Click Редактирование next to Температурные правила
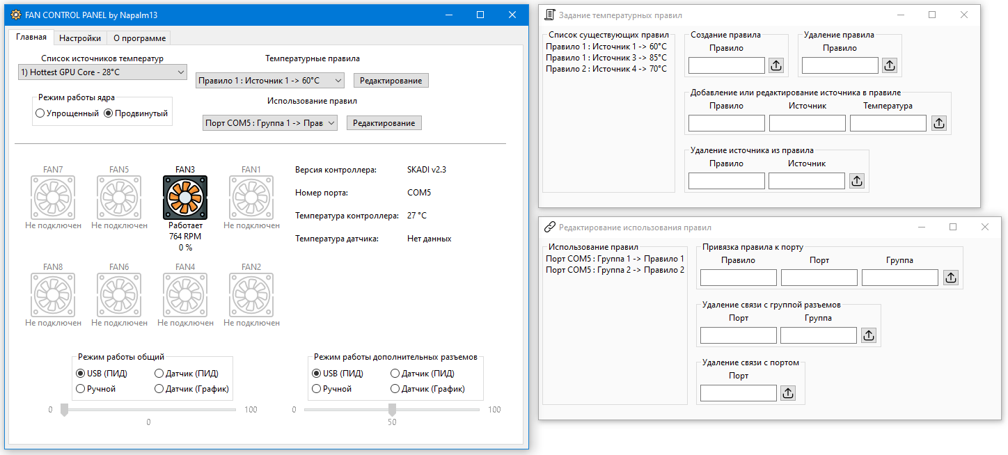 391,81
